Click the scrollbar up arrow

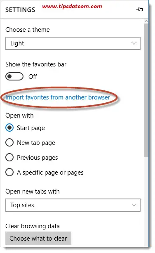[x=146, y=21]
